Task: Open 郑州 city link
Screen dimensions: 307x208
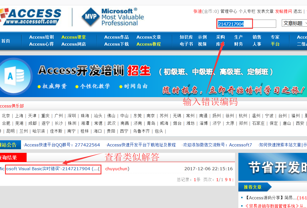Action: [243, 123]
